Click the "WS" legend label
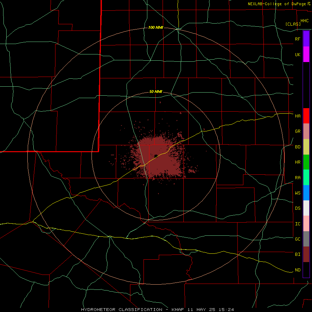The height and width of the screenshot is (312, 312). tap(297, 193)
